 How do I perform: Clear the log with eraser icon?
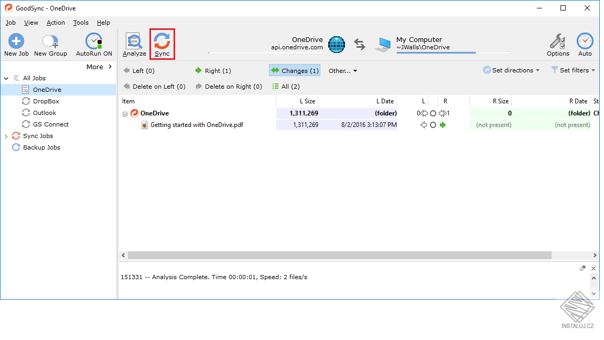coord(583,268)
